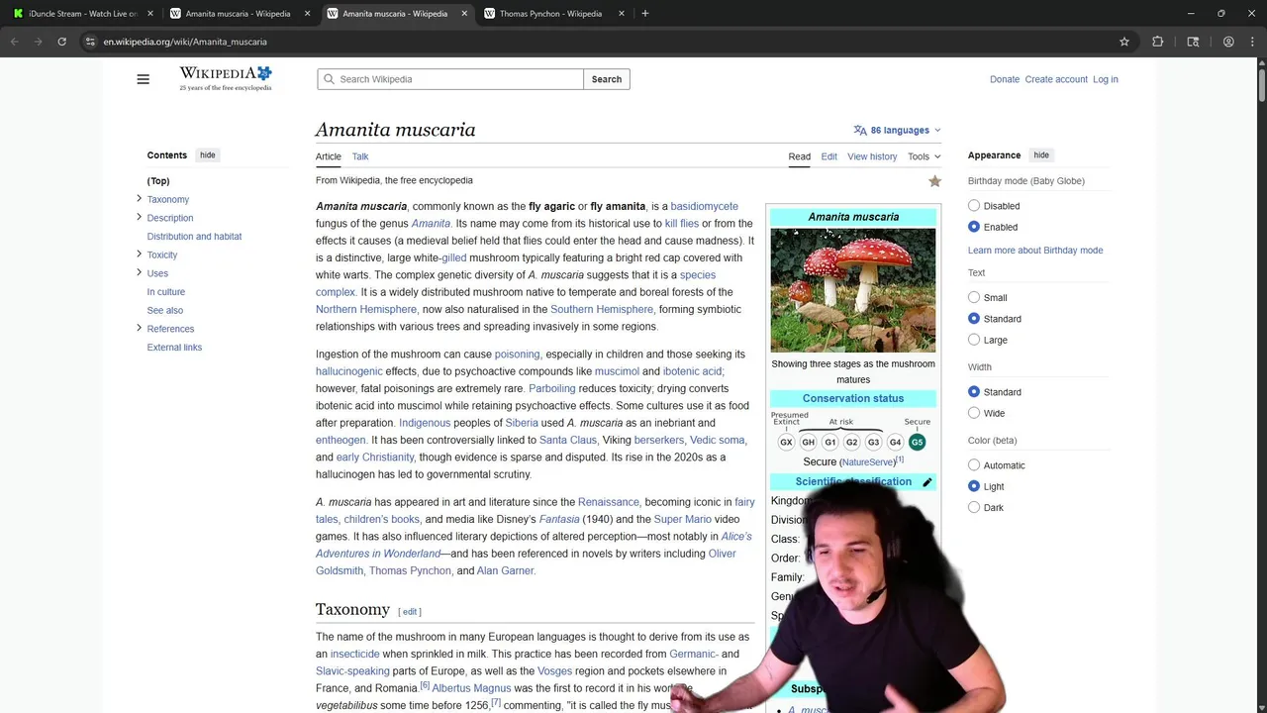Open the Chrome three-dot menu
The height and width of the screenshot is (713, 1267).
[x=1252, y=42]
